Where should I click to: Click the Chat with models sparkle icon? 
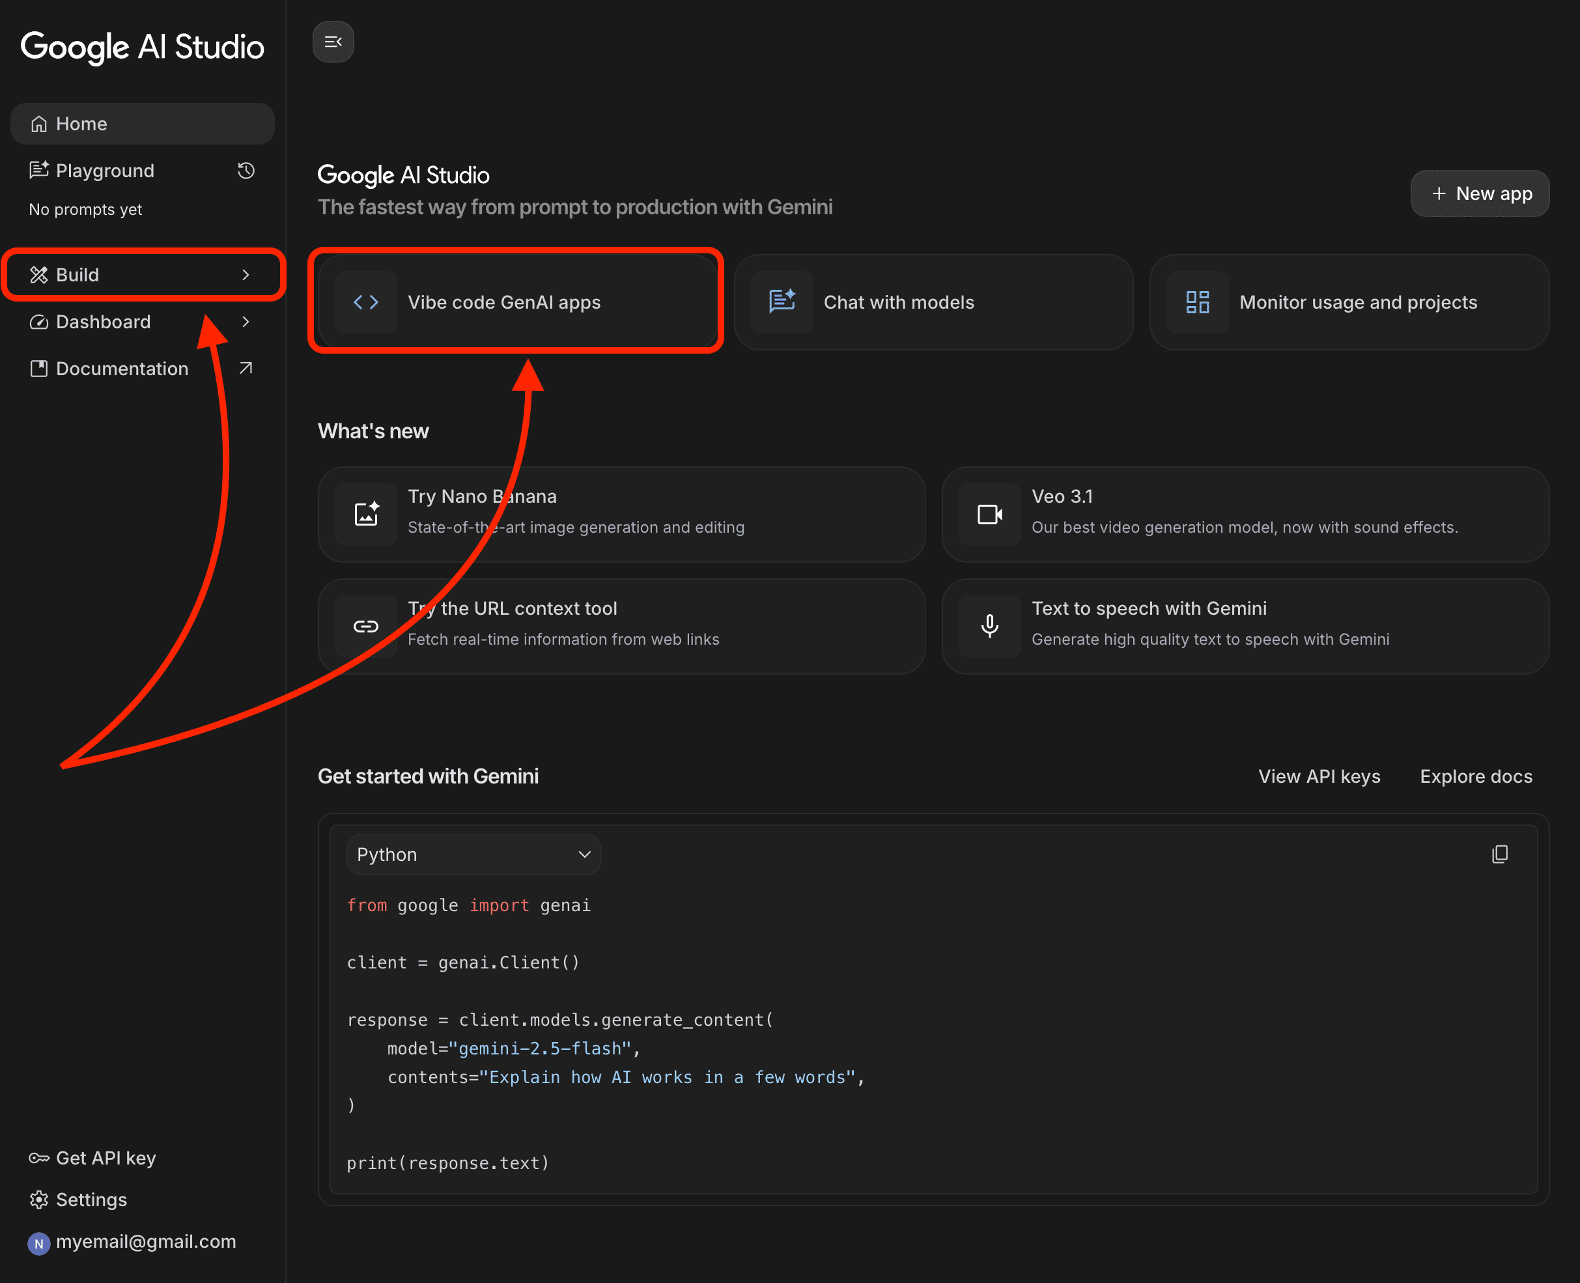coord(782,302)
